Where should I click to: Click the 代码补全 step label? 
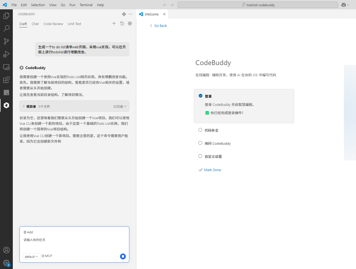click(211, 130)
